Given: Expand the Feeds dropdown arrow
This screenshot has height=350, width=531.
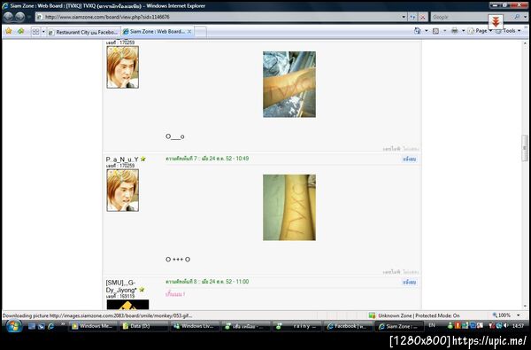Looking at the screenshot, I should (x=444, y=31).
